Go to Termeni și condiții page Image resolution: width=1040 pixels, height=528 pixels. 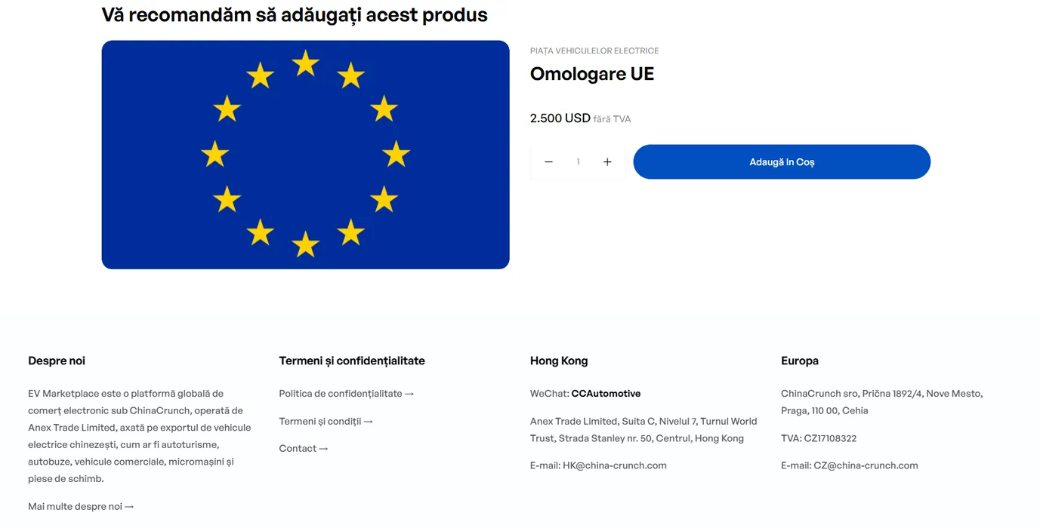click(326, 421)
